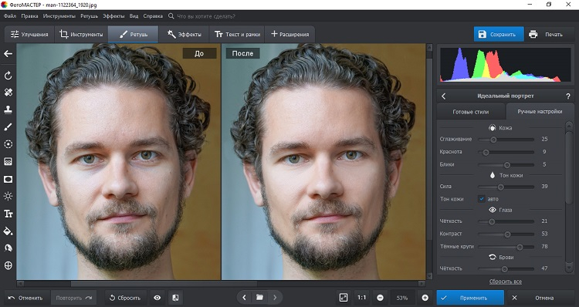The height and width of the screenshot is (307, 579).
Task: Toggle the eye preview original button
Action: point(157,298)
